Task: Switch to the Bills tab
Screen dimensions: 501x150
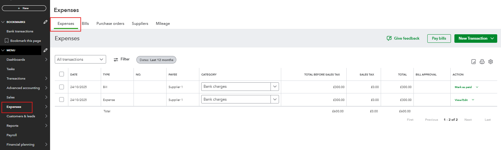Action: point(85,24)
